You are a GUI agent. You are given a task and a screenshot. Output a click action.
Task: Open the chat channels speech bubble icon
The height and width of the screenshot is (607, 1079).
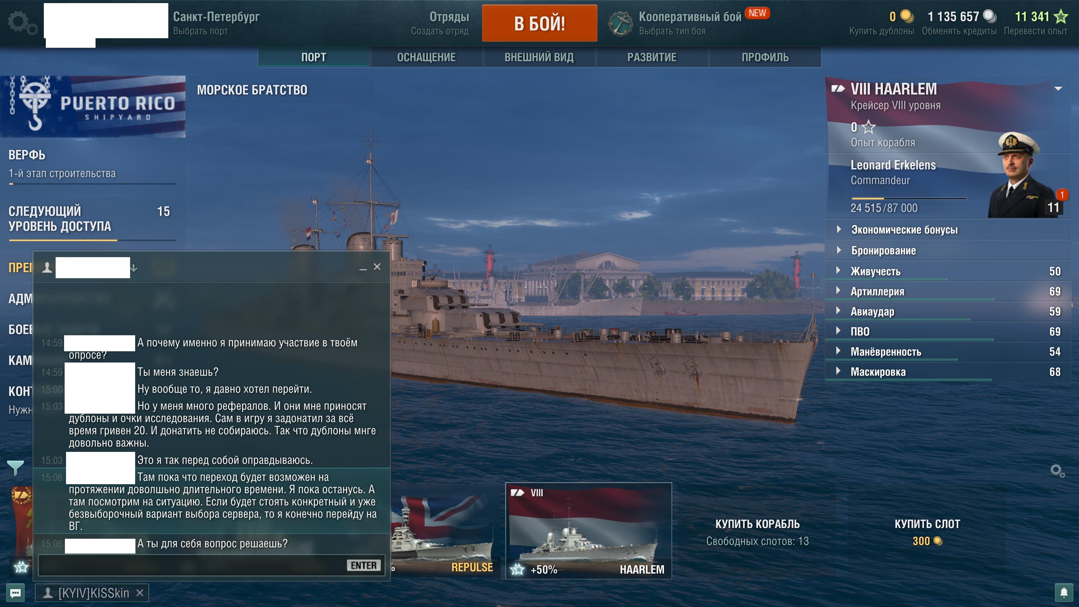15,593
